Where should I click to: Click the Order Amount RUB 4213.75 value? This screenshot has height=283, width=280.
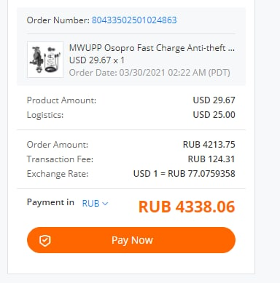209,145
